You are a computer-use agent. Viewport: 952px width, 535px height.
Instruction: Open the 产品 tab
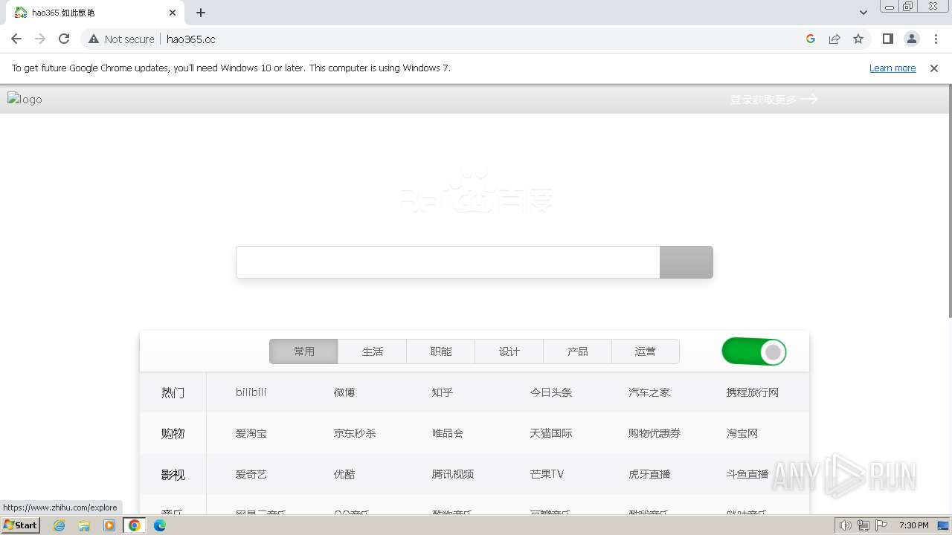coord(578,351)
